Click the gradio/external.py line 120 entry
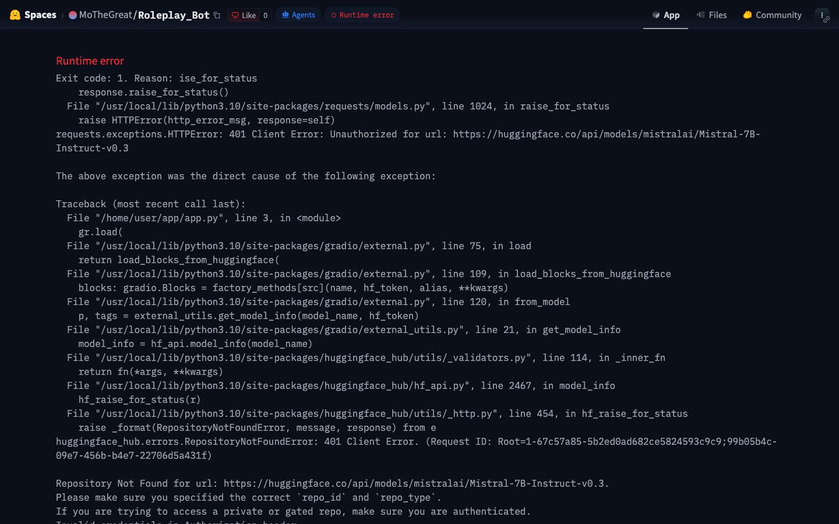Image resolution: width=839 pixels, height=524 pixels. tap(318, 302)
